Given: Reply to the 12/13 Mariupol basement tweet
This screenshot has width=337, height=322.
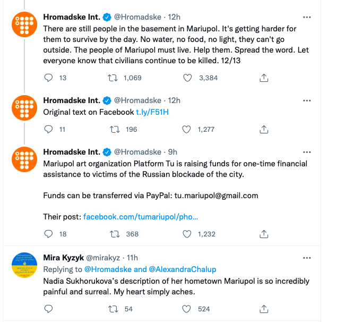Looking at the screenshot, I should coord(49,78).
